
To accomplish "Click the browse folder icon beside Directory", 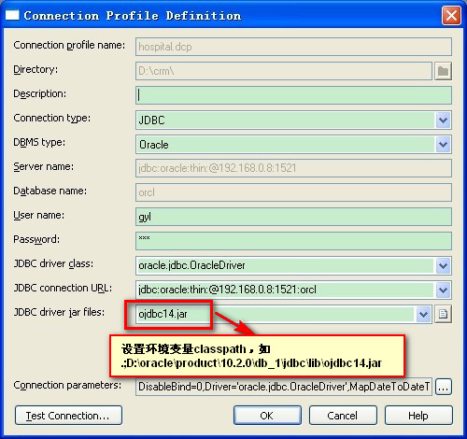I will click(443, 71).
